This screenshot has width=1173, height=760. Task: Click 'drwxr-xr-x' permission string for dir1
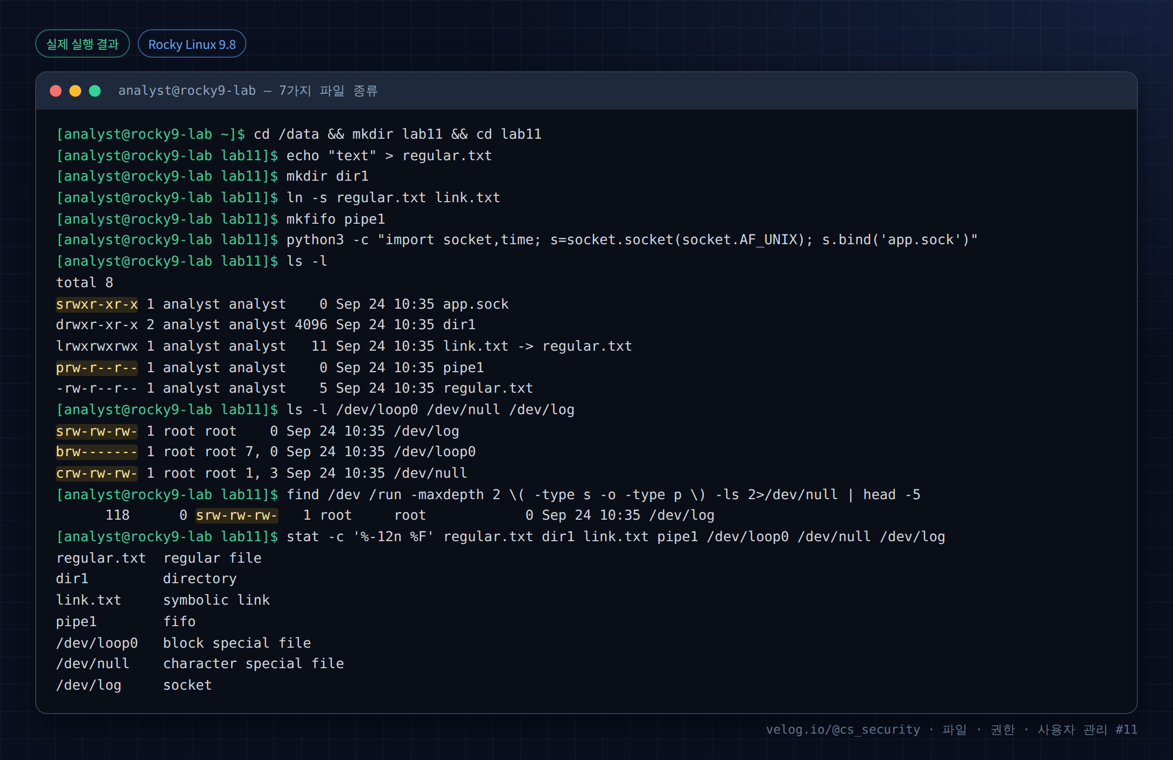pyautogui.click(x=97, y=325)
